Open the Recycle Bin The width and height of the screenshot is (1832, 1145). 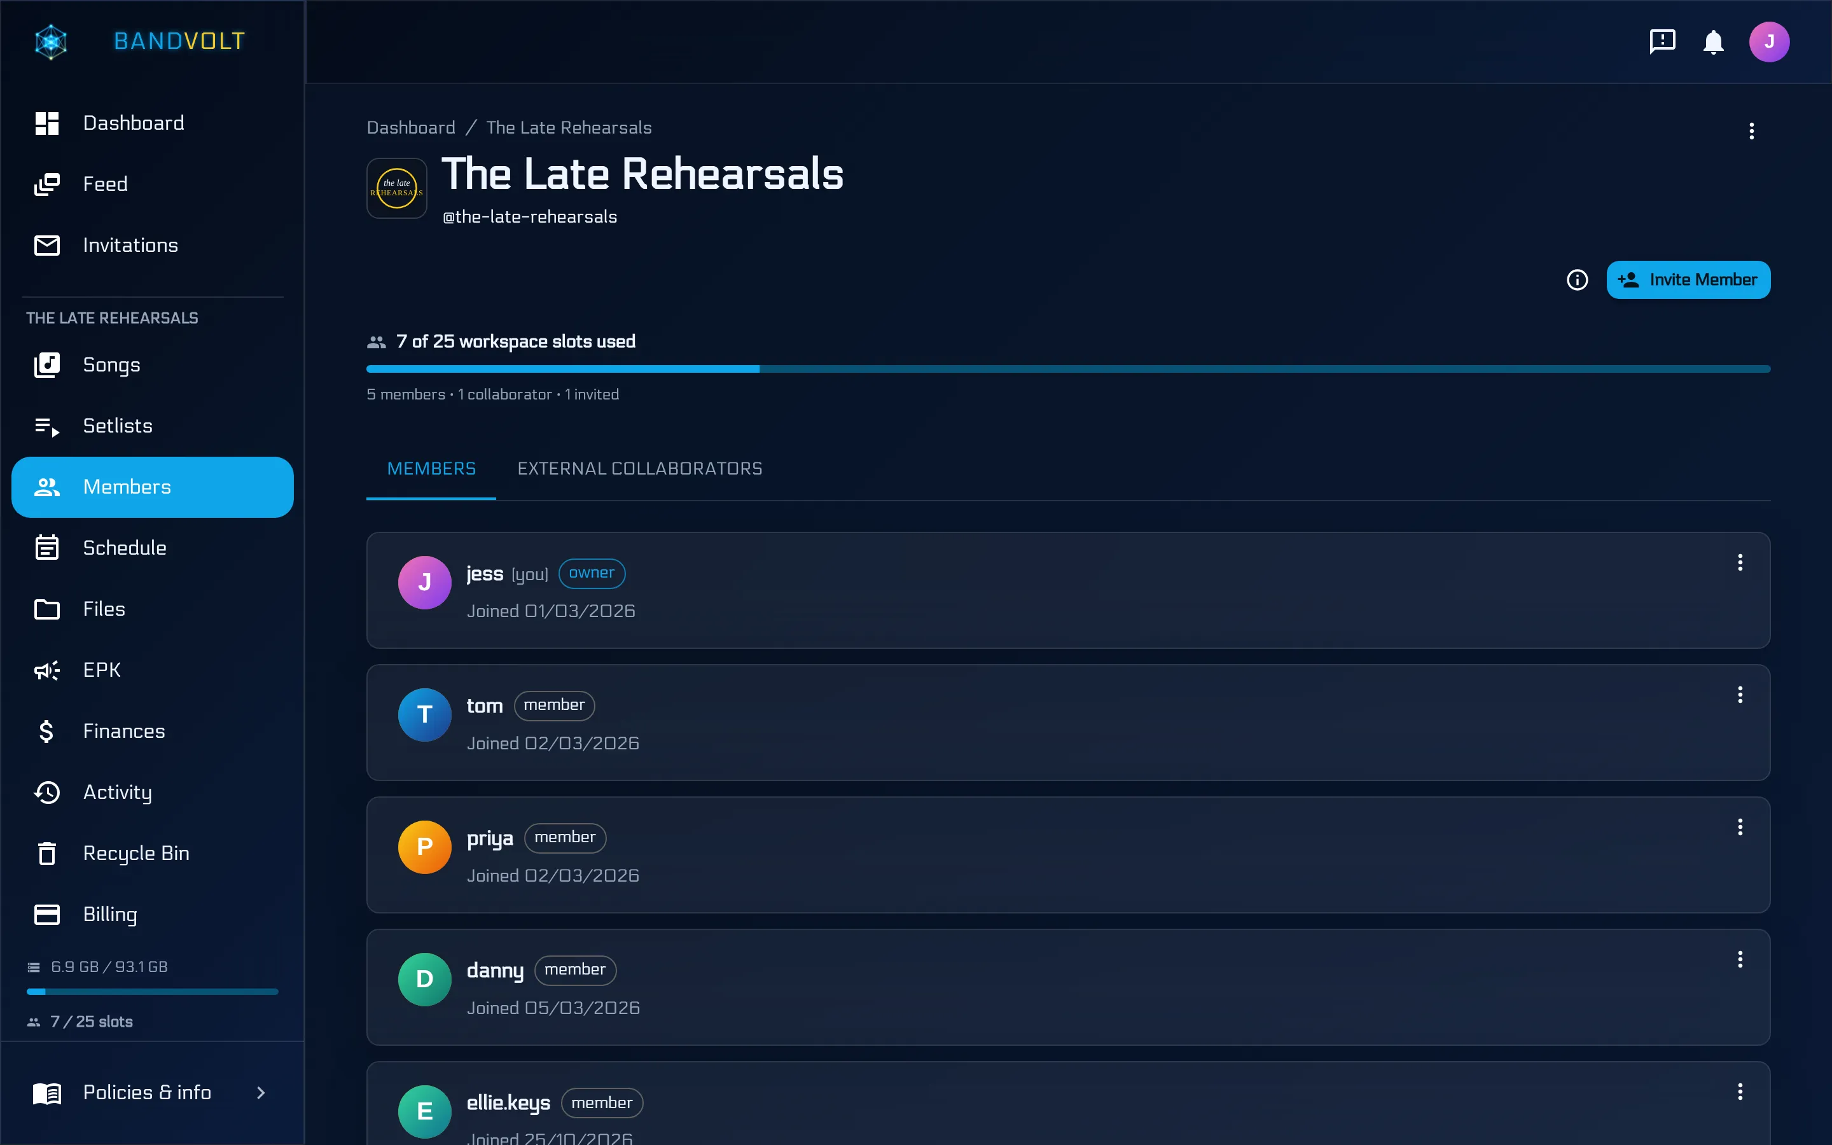(x=152, y=854)
